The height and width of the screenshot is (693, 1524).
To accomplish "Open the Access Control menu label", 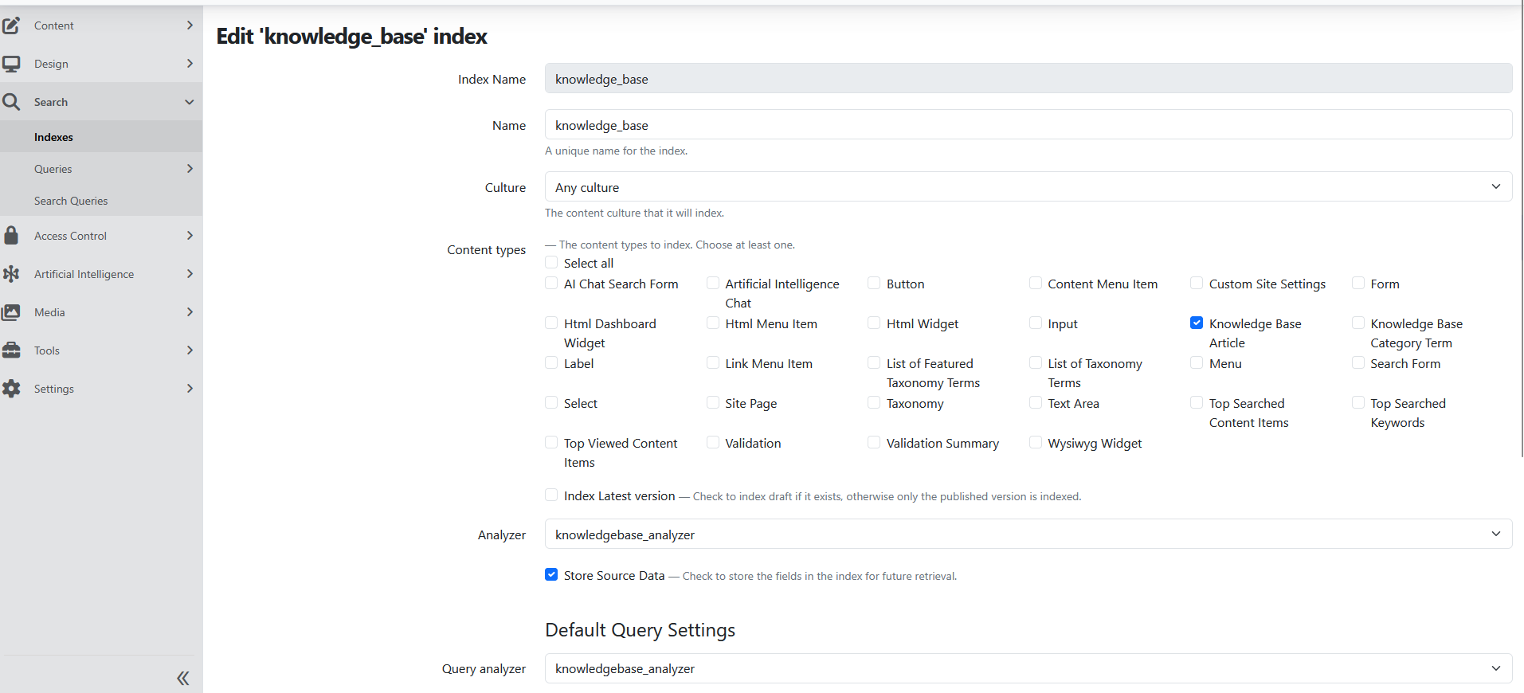I will pos(70,236).
